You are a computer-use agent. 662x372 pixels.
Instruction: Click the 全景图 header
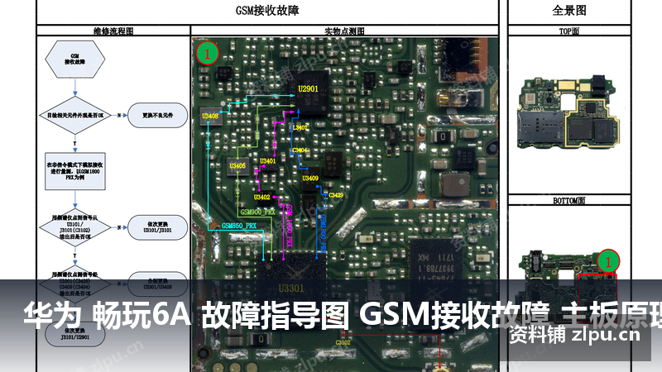point(569,10)
